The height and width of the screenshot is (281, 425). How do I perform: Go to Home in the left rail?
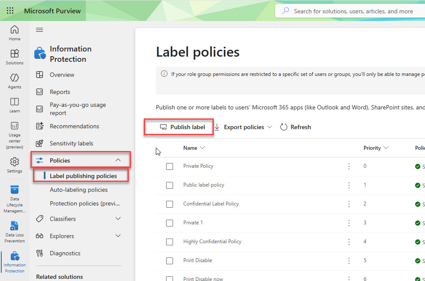[14, 33]
